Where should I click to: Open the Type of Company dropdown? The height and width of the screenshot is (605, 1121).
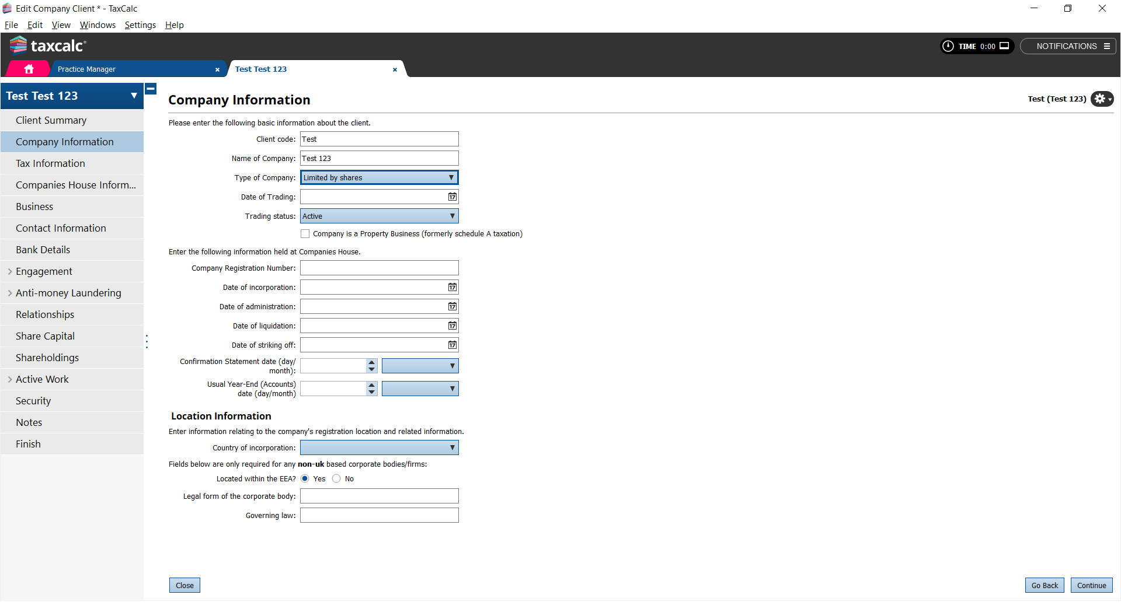[379, 178]
